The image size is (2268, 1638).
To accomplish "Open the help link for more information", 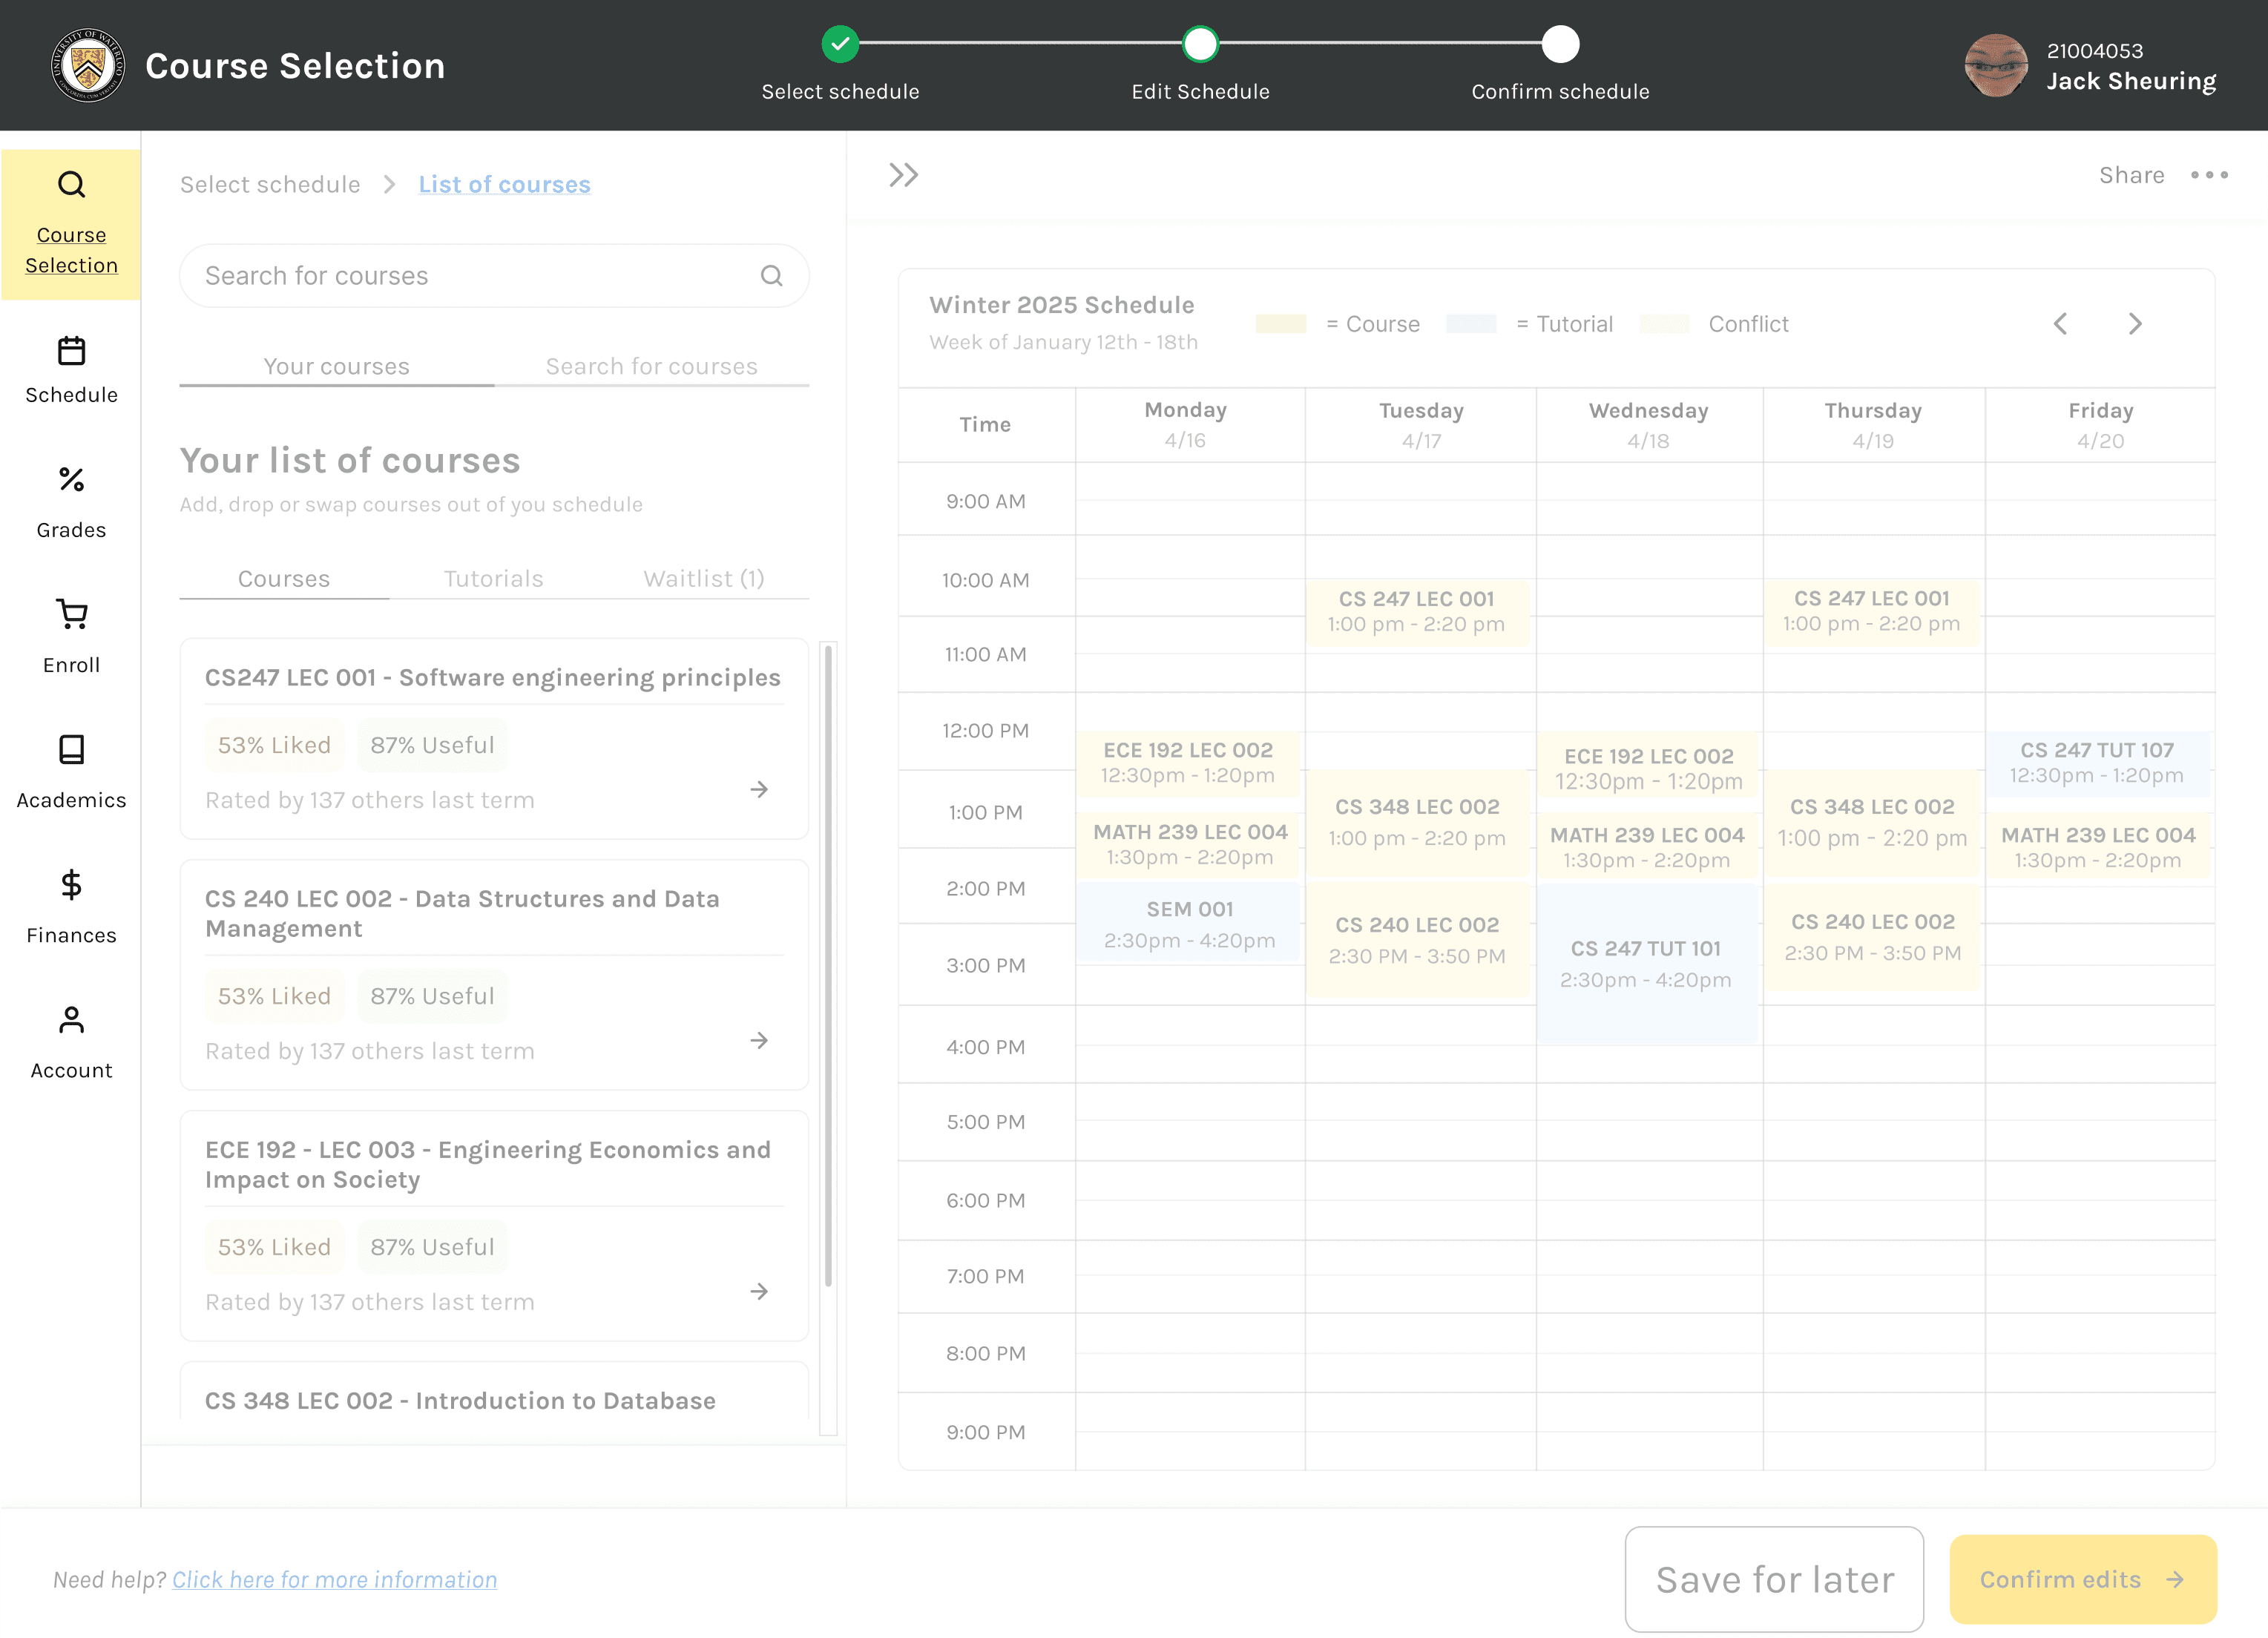I will point(334,1579).
